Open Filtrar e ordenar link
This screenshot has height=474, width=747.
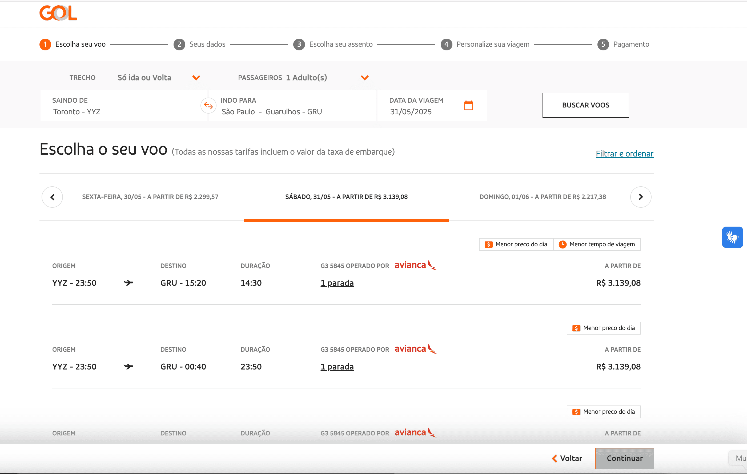[x=624, y=154]
